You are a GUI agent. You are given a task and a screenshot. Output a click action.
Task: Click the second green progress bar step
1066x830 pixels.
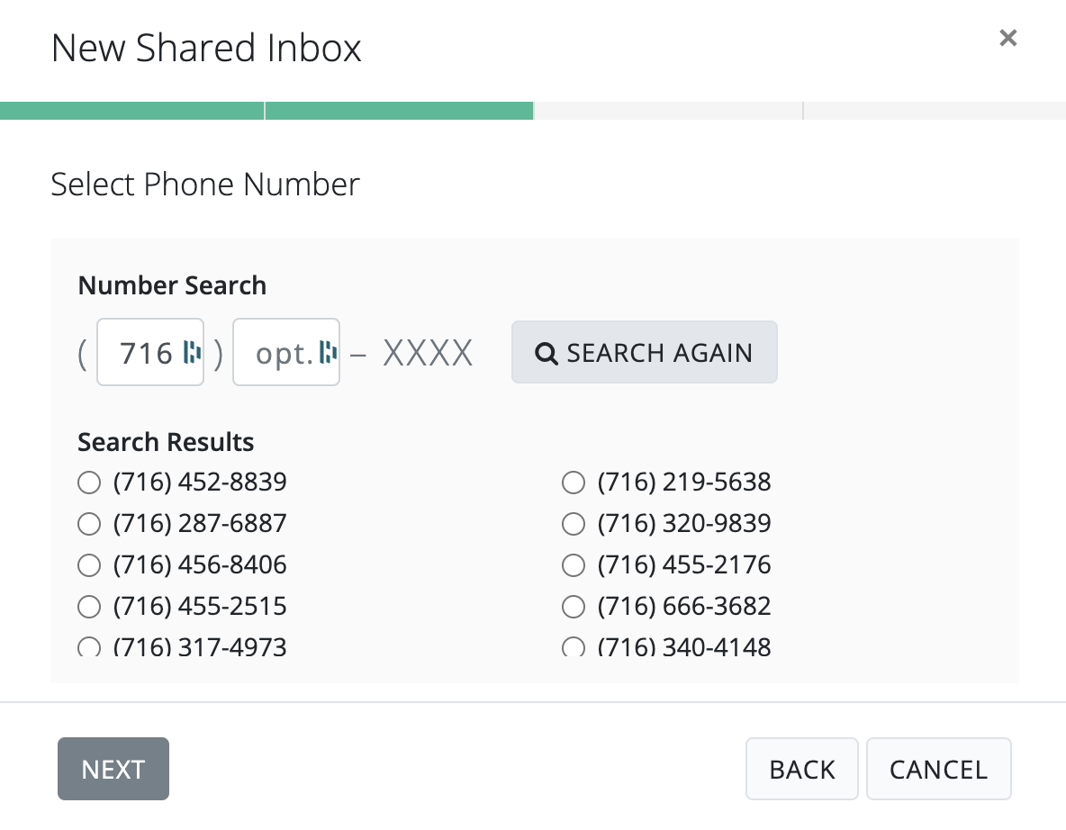click(x=399, y=111)
